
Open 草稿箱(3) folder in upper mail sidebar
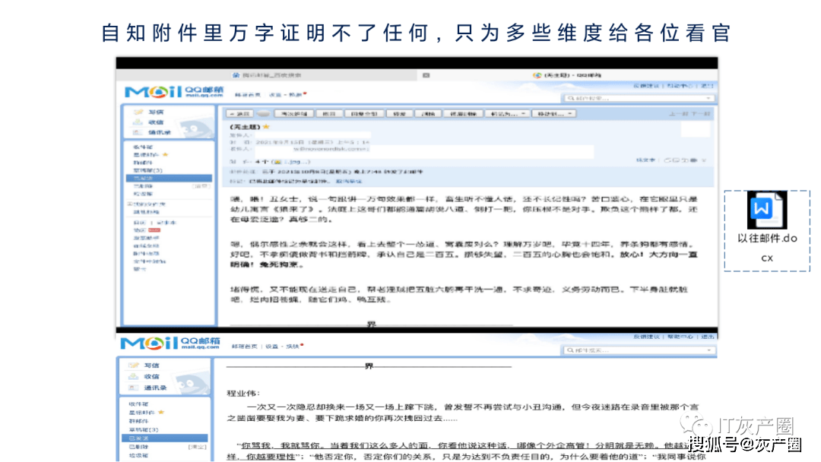point(147,170)
